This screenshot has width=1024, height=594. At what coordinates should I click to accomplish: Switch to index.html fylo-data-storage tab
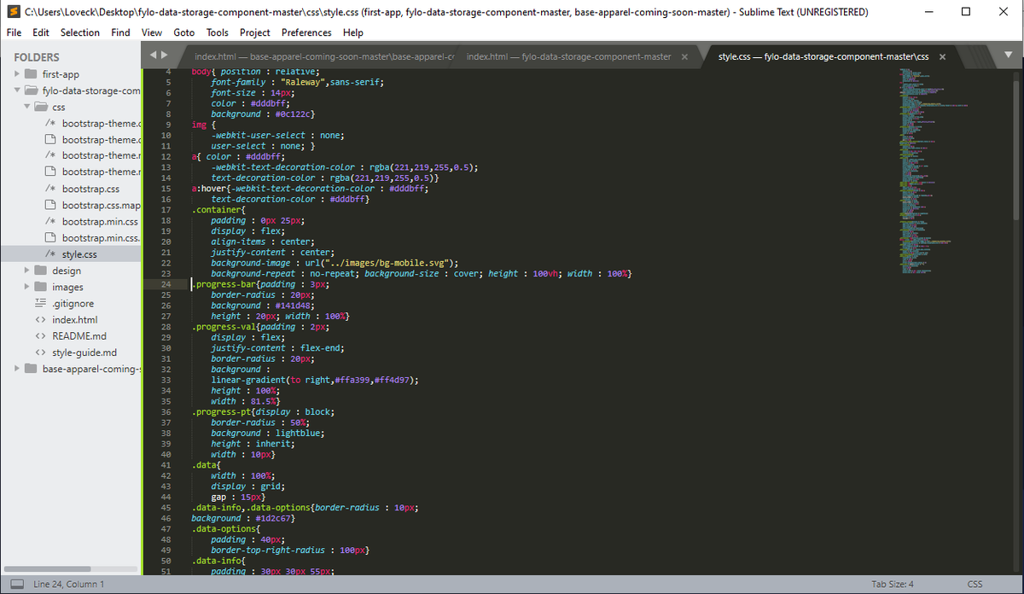(569, 56)
